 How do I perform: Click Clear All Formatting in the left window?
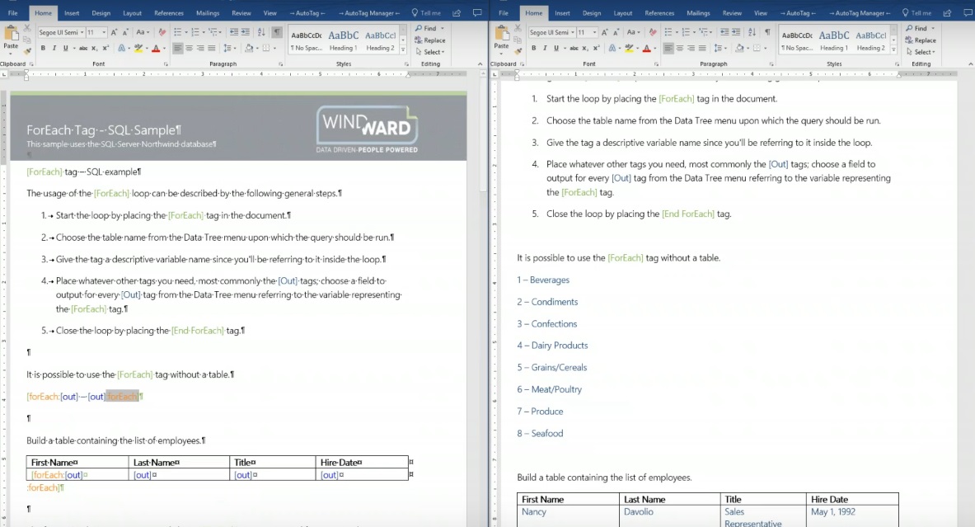(162, 32)
